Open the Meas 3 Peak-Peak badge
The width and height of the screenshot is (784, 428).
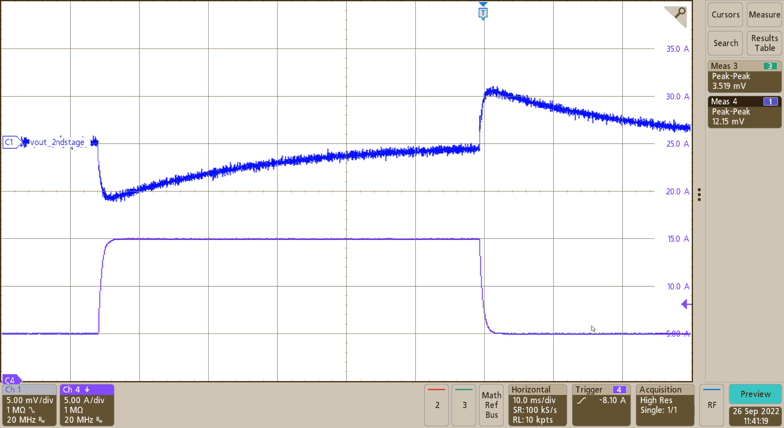pos(744,77)
